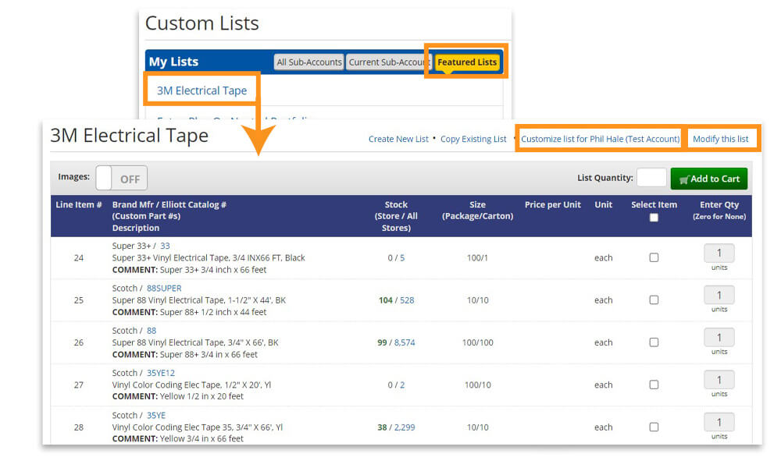Open catalog number 35YE12 link

[160, 373]
